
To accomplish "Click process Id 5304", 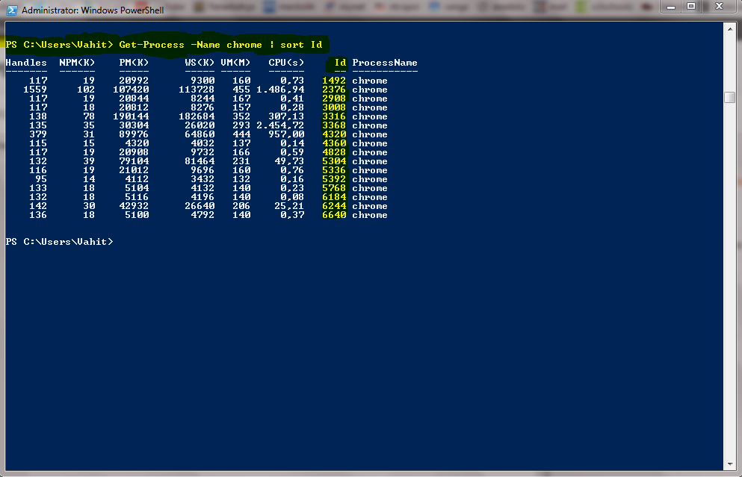I will coord(334,162).
